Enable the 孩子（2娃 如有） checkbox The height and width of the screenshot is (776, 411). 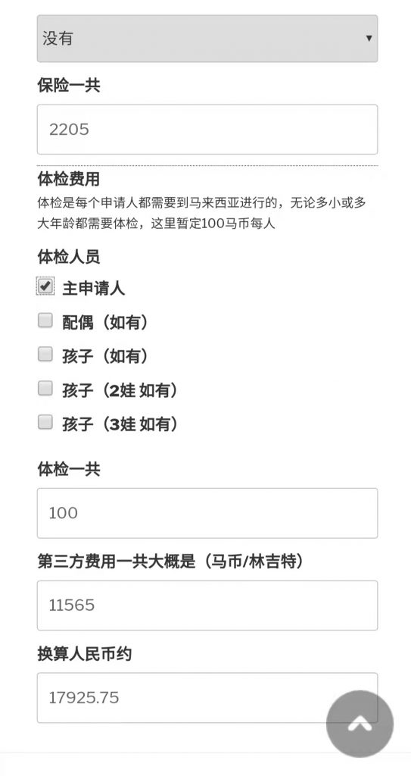pos(45,389)
